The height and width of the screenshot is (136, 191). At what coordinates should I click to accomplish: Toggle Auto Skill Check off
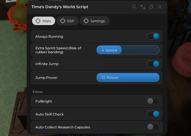point(153,114)
